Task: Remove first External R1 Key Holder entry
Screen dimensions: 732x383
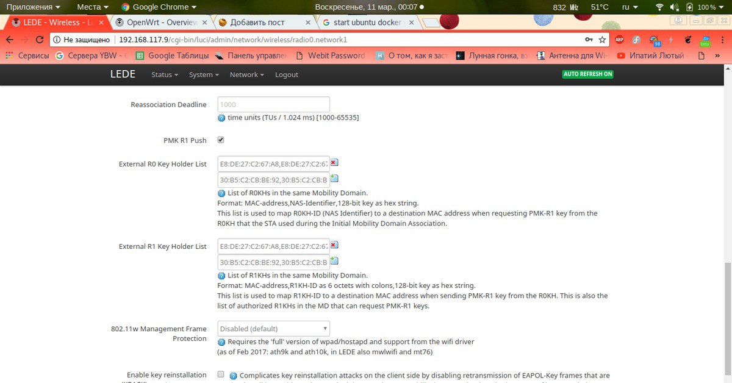Action: (x=334, y=245)
